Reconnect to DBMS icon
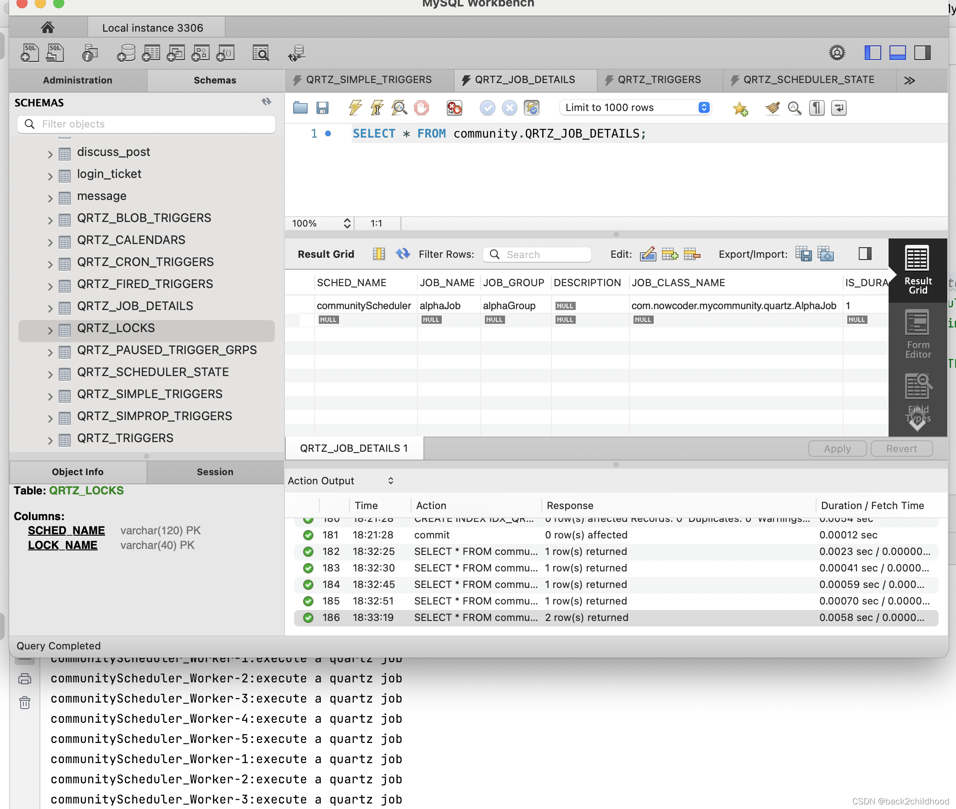956x809 pixels. pyautogui.click(x=297, y=53)
